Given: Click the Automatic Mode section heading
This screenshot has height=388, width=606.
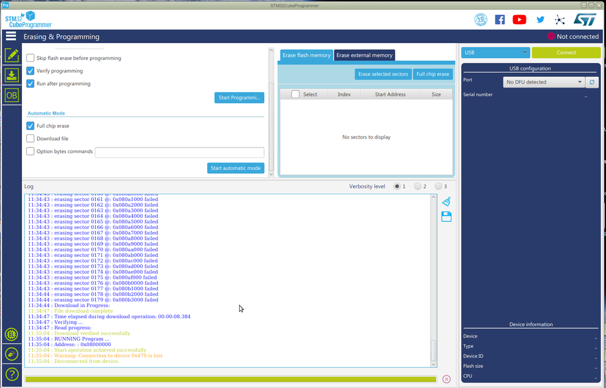Looking at the screenshot, I should click(46, 113).
